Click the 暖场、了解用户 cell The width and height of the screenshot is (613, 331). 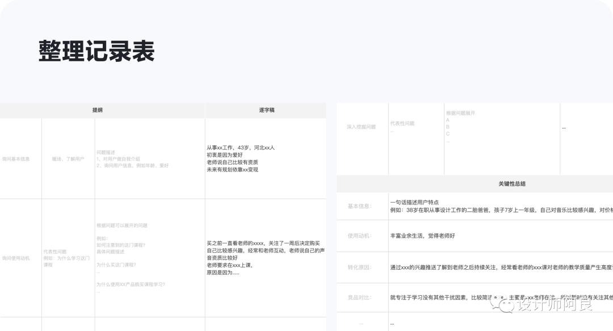[68, 159]
